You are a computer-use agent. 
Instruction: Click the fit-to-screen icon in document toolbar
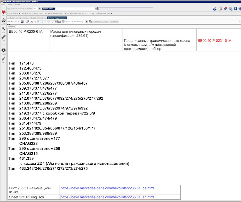click(22, 22)
